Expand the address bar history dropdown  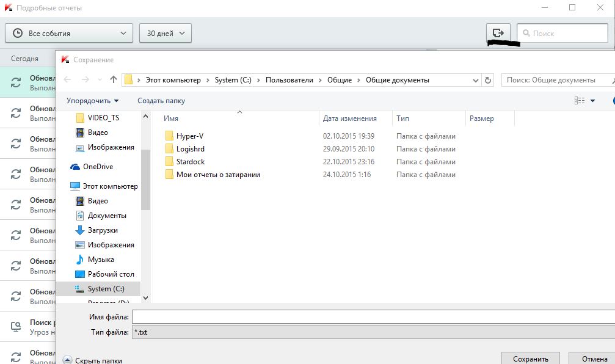(476, 81)
